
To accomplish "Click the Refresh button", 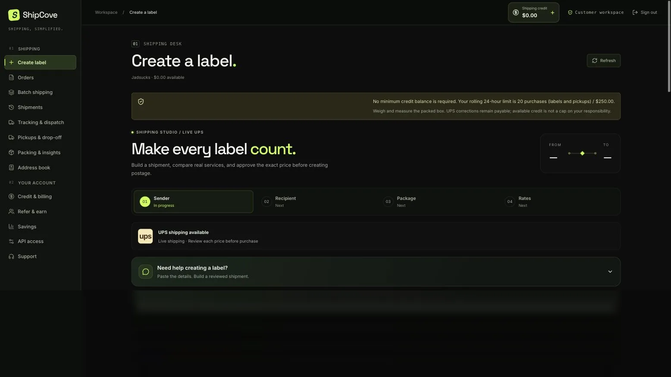I will [603, 61].
